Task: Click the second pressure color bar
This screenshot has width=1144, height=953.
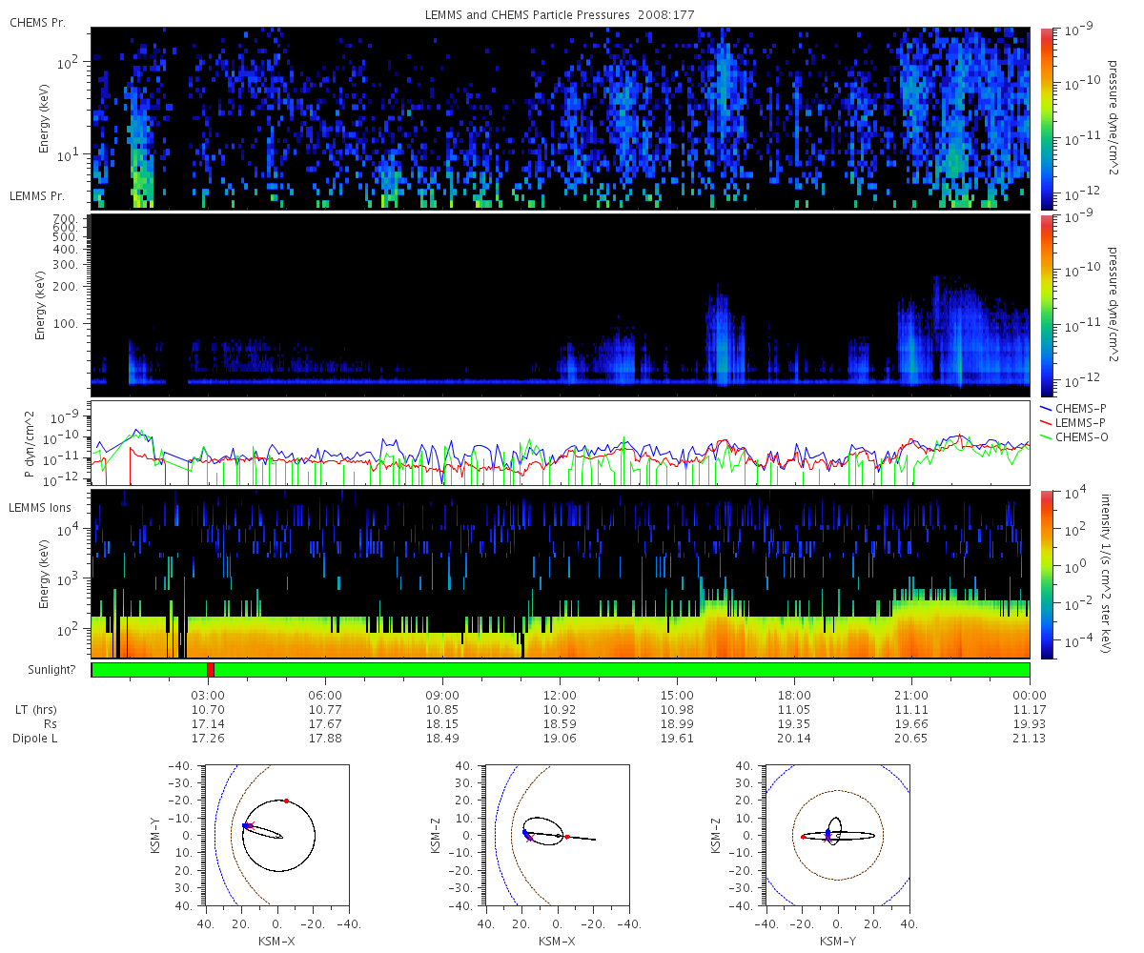Action: click(x=1046, y=305)
